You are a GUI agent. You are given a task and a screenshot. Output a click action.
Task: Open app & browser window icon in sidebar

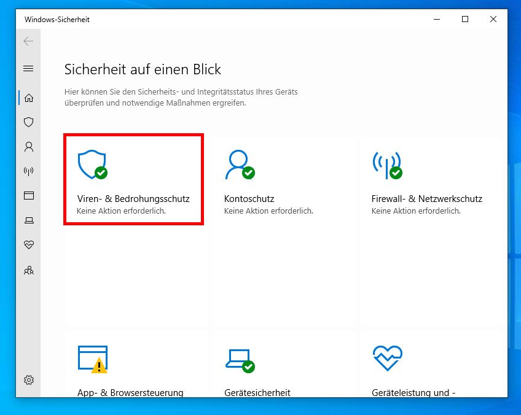point(29,196)
